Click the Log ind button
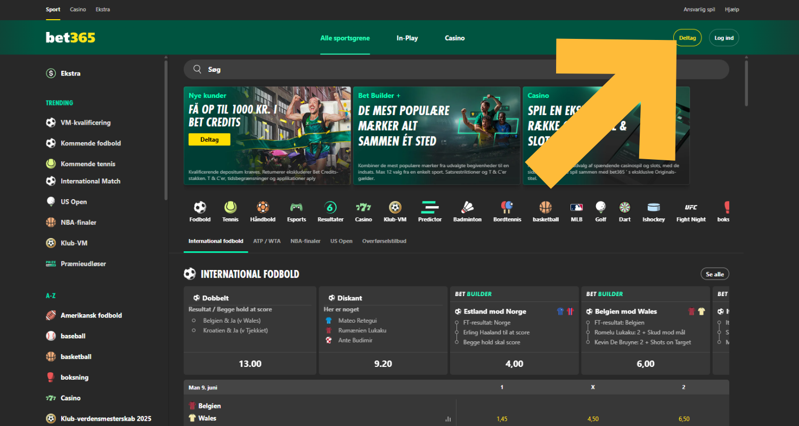Screen dimensions: 799x426 [x=724, y=38]
